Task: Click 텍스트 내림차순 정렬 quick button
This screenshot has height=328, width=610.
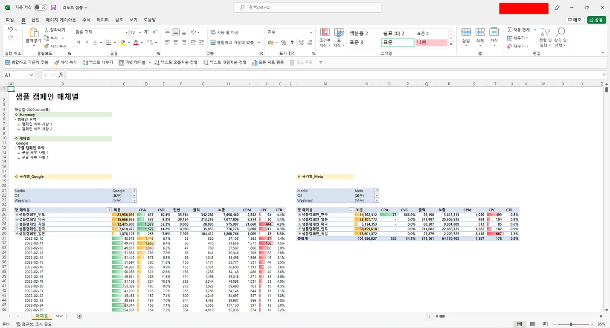Action: coord(225,62)
